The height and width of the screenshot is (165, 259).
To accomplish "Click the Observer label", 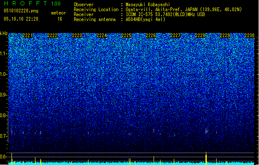I will (x=84, y=5).
